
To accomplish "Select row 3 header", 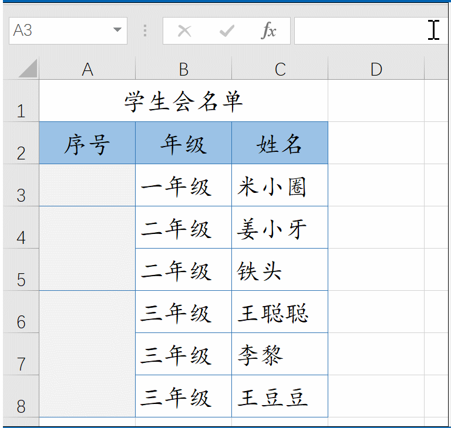I will [21, 185].
